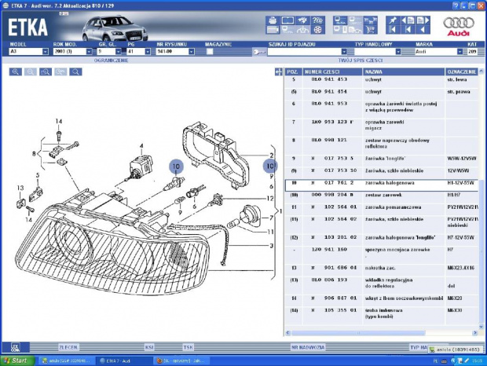
Task: Reset zoom with the plain magnifier icon
Action: click(x=75, y=72)
